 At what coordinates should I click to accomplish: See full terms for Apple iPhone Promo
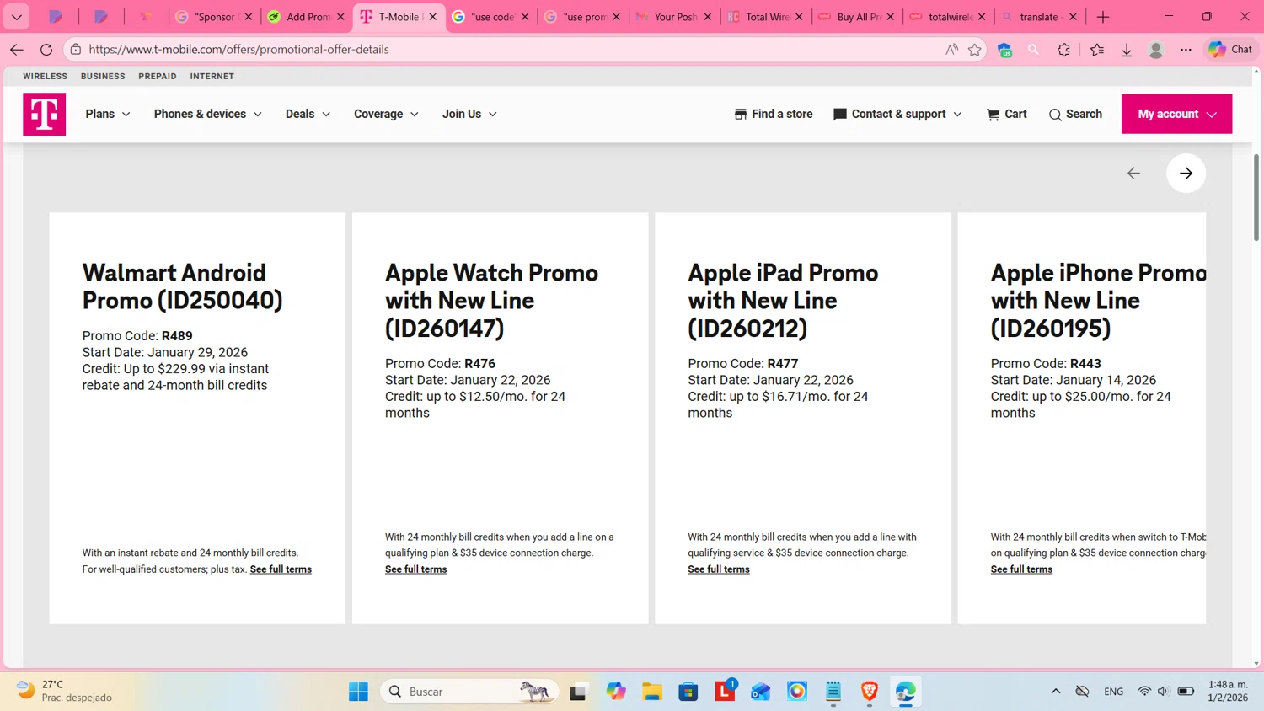[x=1021, y=569]
